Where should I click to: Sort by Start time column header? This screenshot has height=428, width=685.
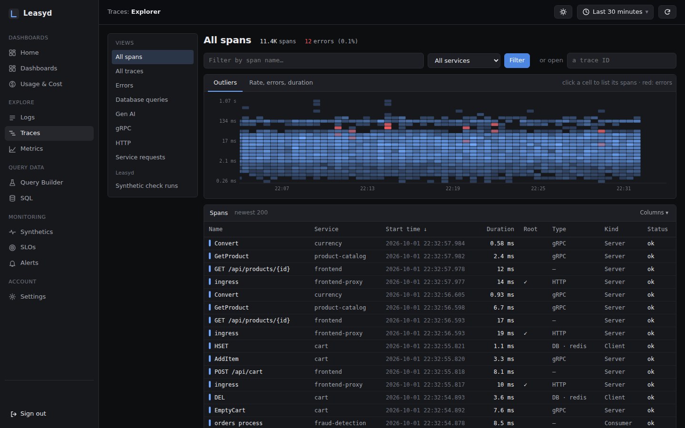406,229
